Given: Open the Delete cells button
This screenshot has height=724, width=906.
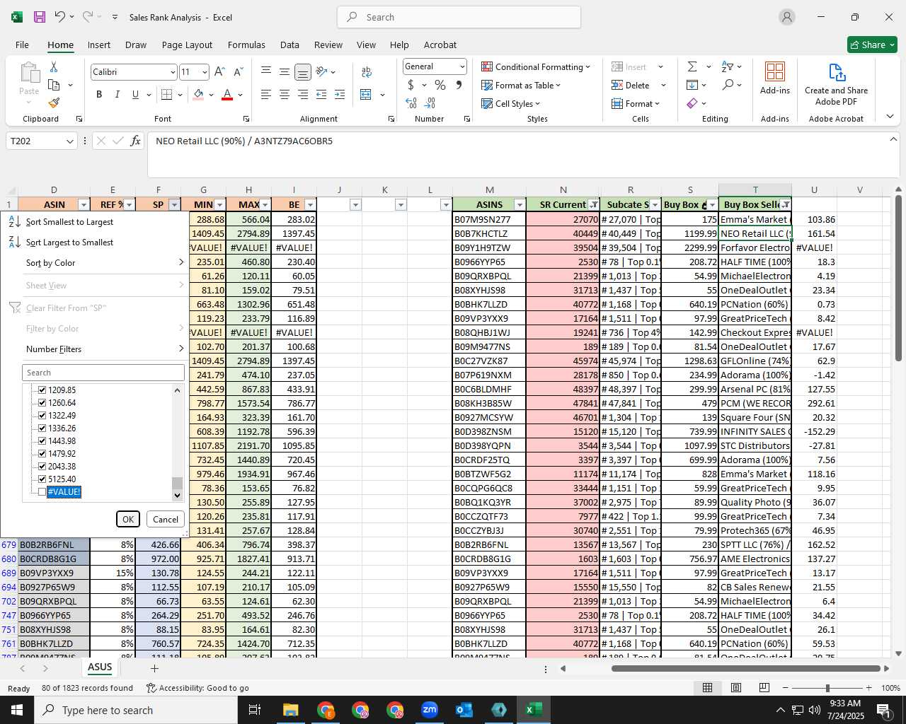Looking at the screenshot, I should [x=631, y=85].
